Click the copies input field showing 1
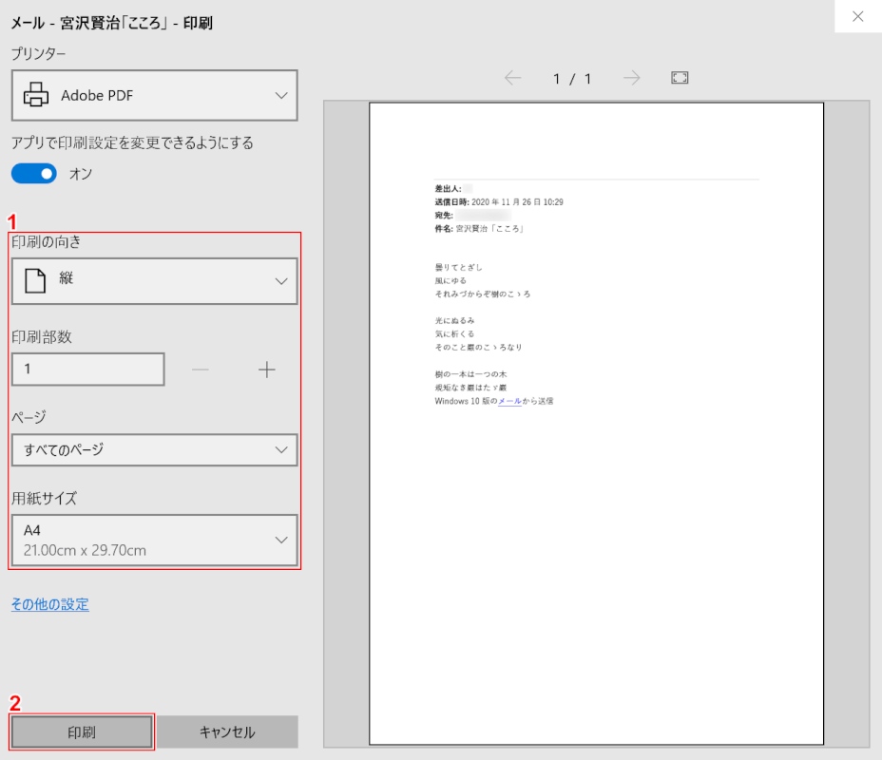This screenshot has width=882, height=760. pyautogui.click(x=87, y=369)
